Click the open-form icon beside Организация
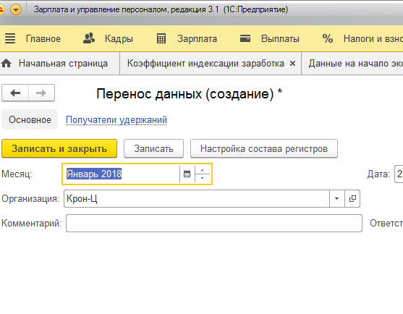The width and height of the screenshot is (403, 314). (352, 198)
